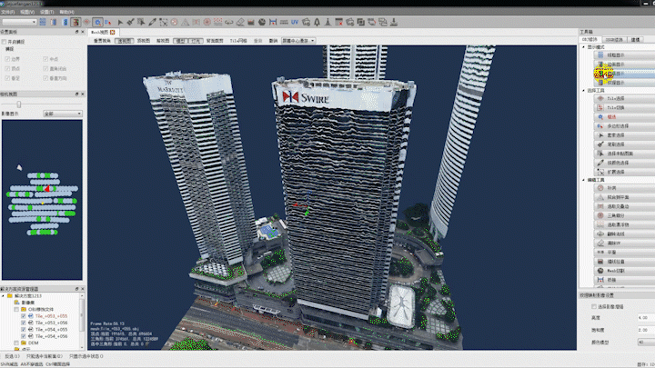This screenshot has width=655, height=368.
Task: Choose the triangle subdivision edit tool
Action: [x=624, y=215]
